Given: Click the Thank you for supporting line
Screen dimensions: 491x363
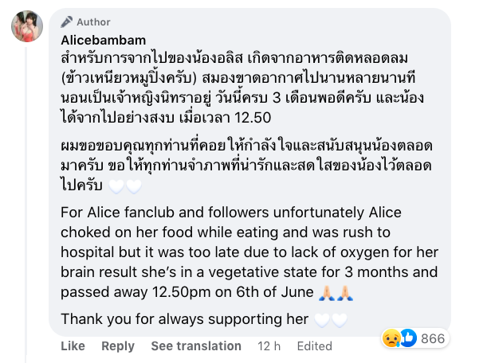Looking at the screenshot, I should pos(184,319).
